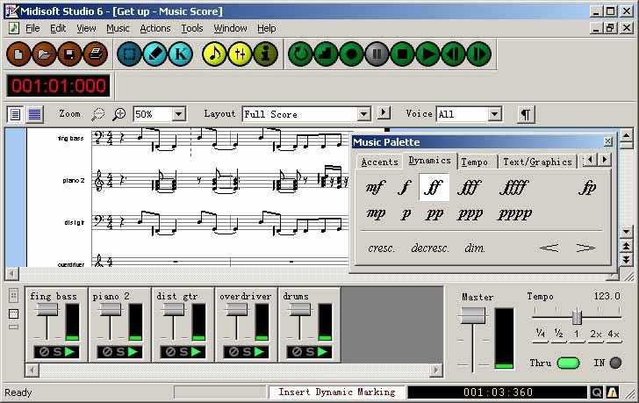The height and width of the screenshot is (403, 639).
Task: Toggle the paragraph mark button
Action: click(x=525, y=114)
